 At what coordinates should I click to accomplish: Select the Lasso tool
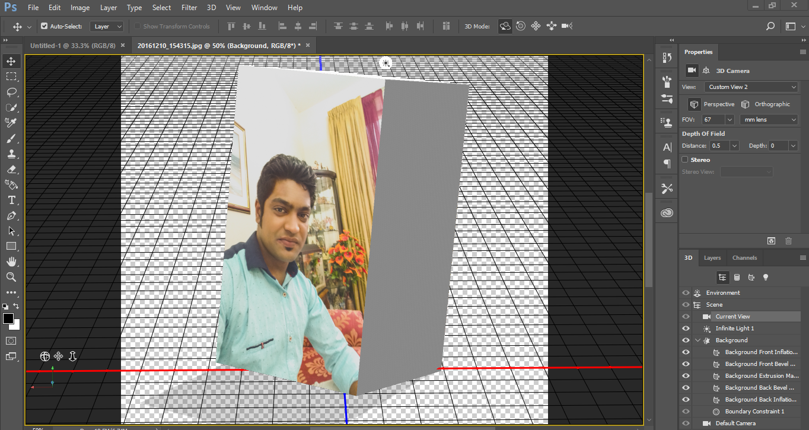coord(11,92)
